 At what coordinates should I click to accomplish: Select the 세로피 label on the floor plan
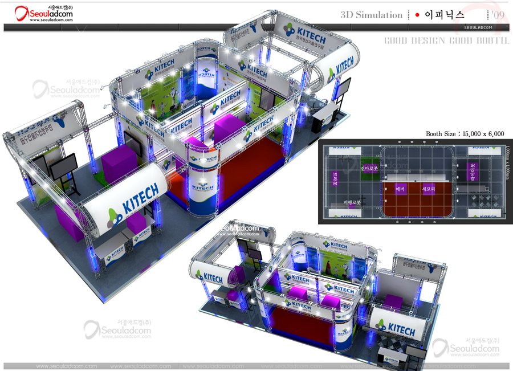click(x=429, y=187)
